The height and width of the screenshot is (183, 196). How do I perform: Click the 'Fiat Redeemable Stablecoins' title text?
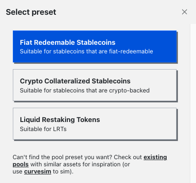click(67, 42)
